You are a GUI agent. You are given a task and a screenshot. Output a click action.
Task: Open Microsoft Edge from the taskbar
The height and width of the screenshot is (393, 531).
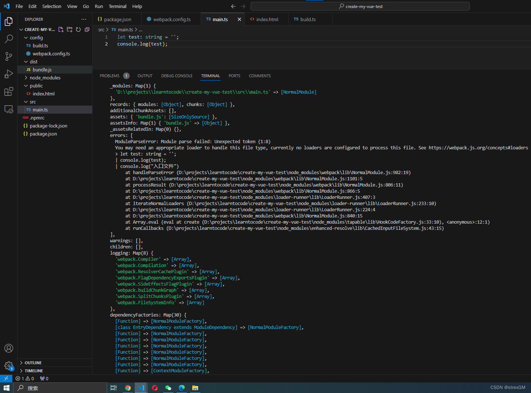click(181, 388)
